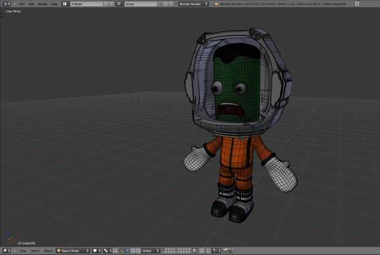This screenshot has height=255, width=380.
Task: Browse scenes icon next to Scene field
Action: [119, 4]
